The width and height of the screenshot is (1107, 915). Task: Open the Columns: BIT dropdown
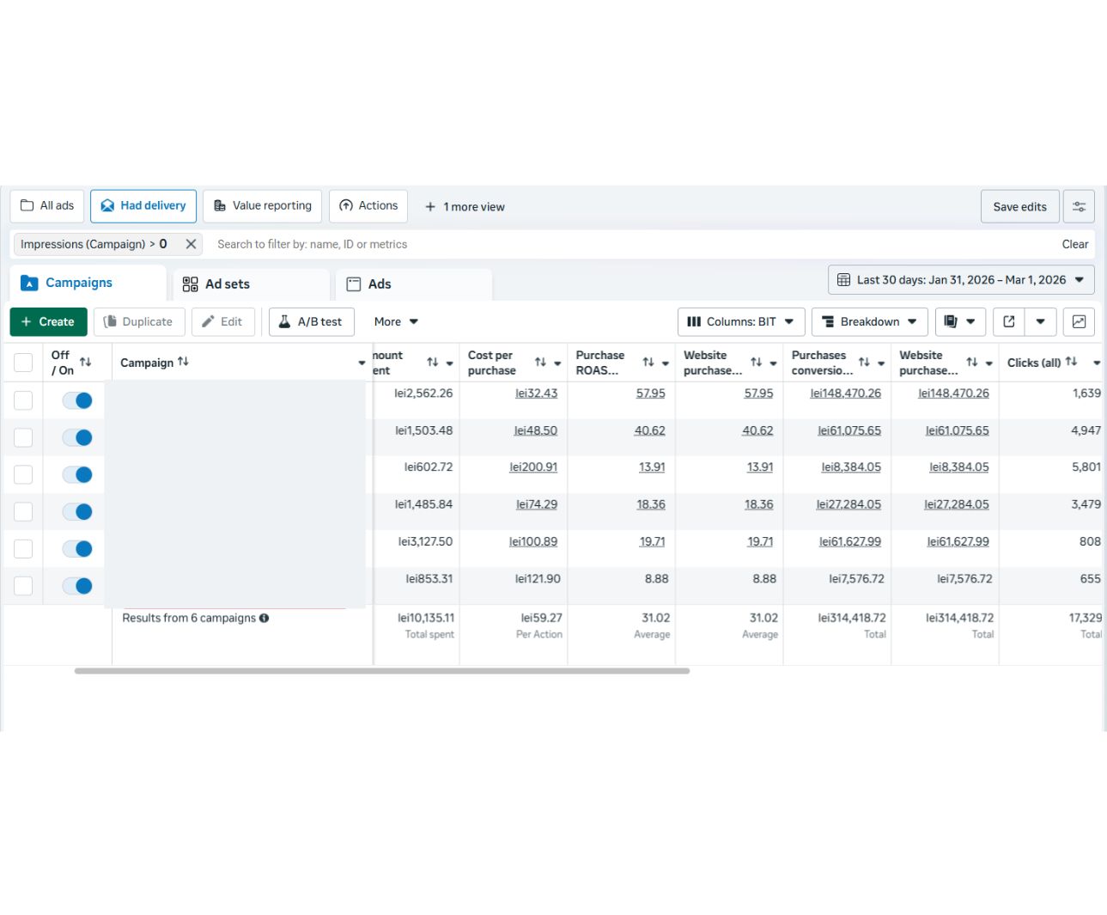pyautogui.click(x=741, y=321)
